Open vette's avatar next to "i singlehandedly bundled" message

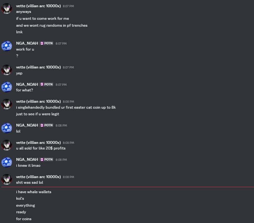[x=7, y=104]
